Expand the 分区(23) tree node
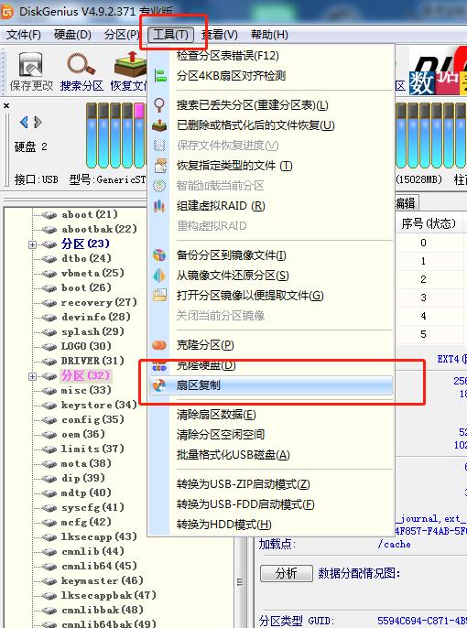The height and width of the screenshot is (628, 467). [32, 244]
